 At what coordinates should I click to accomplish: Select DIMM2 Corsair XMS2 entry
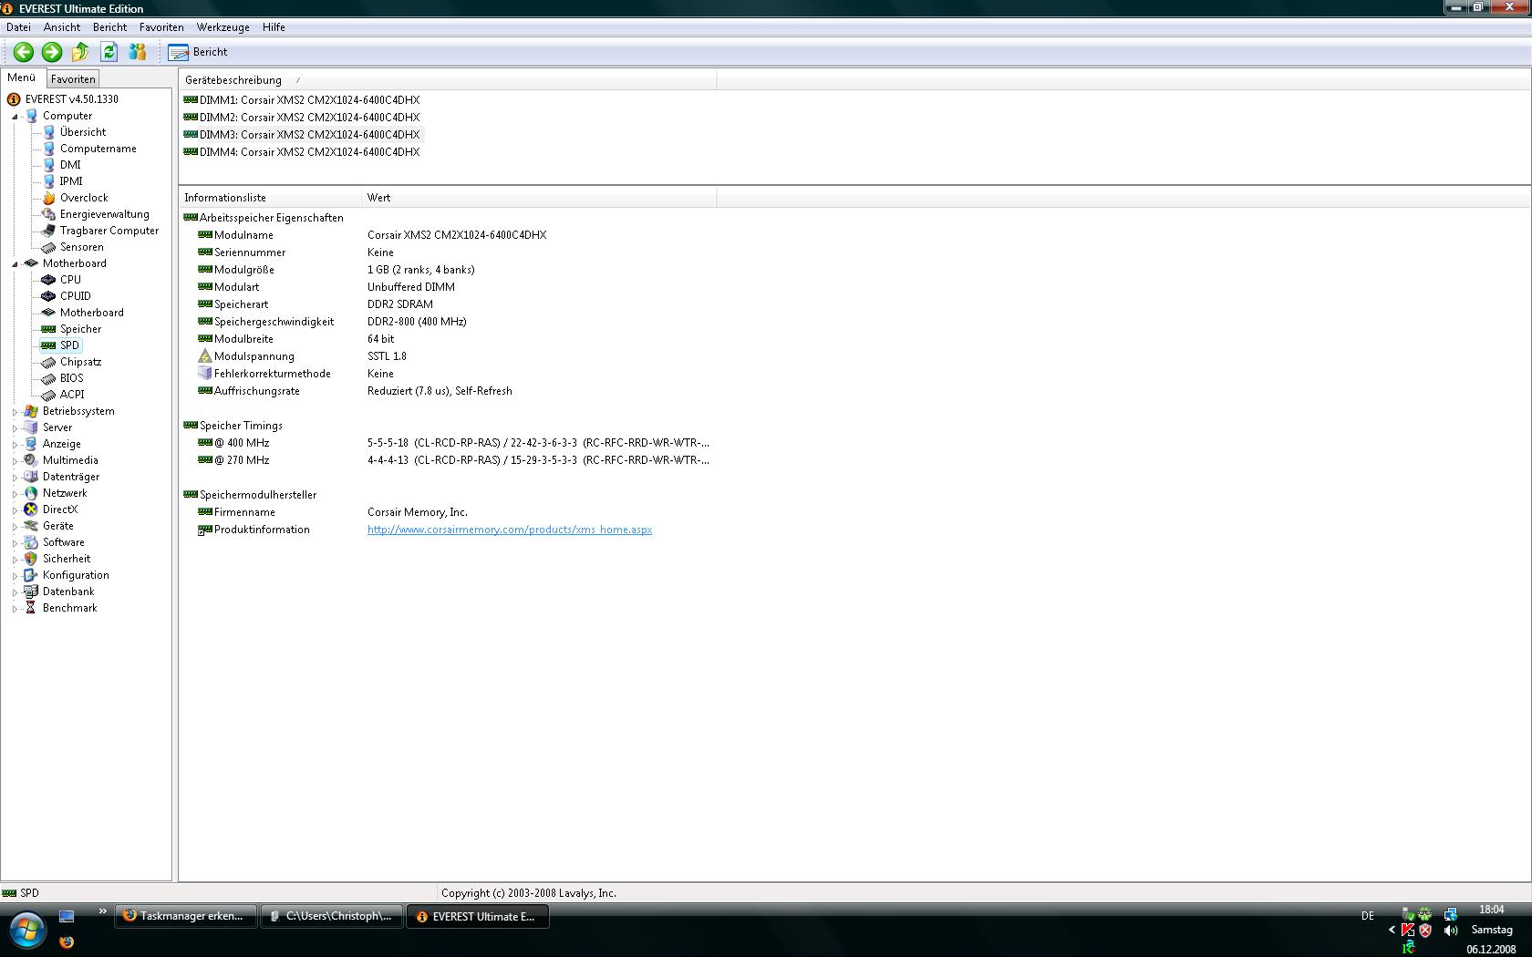tap(302, 118)
